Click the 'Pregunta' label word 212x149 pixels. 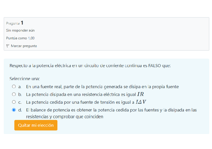[13, 23]
